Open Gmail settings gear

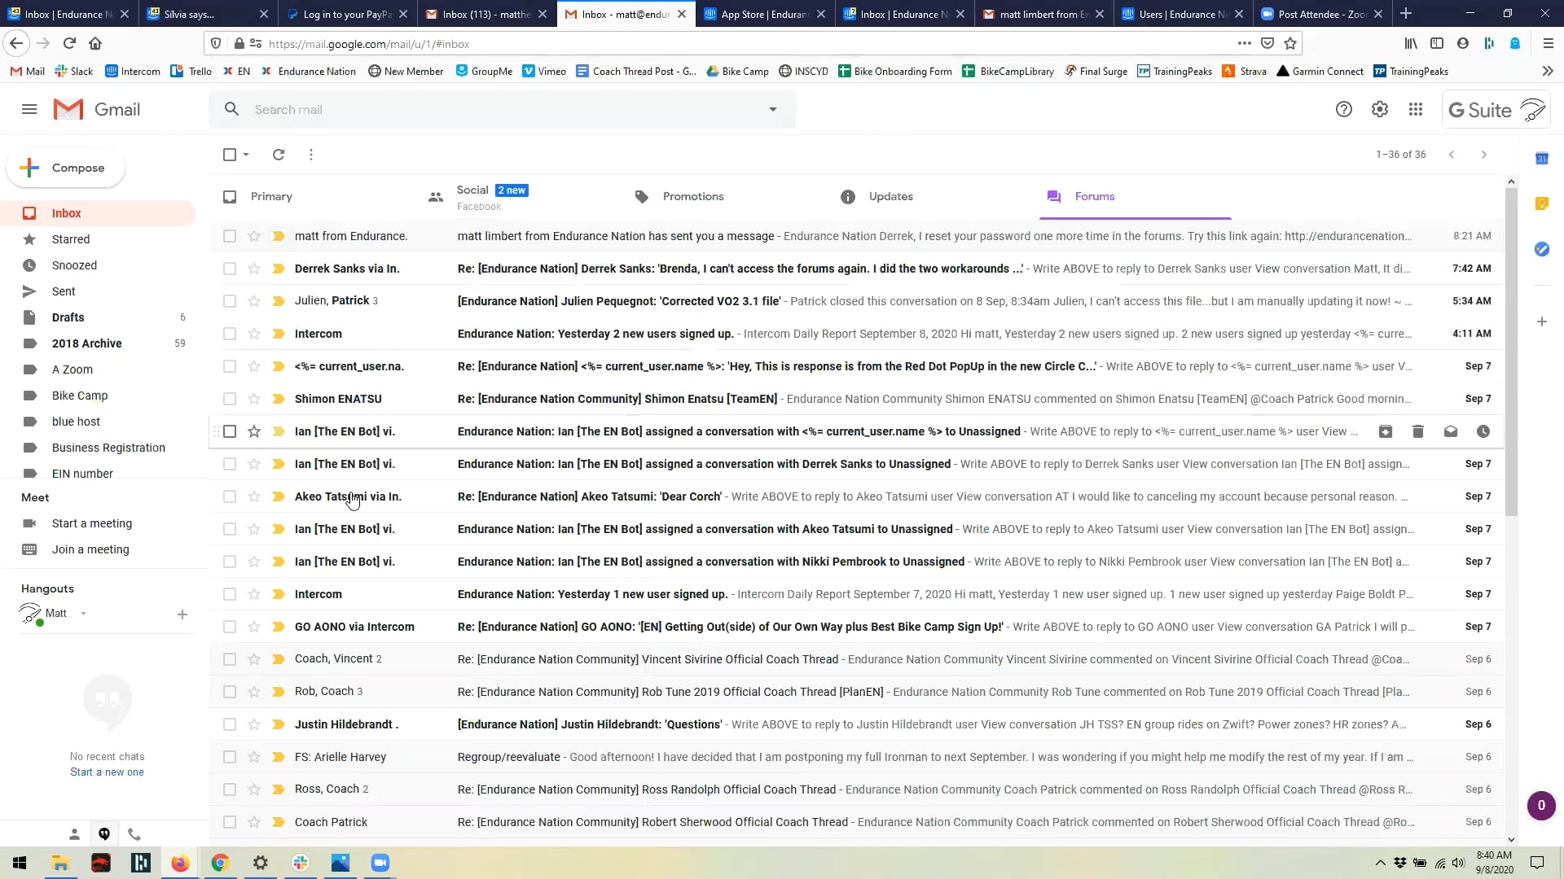coord(1379,108)
